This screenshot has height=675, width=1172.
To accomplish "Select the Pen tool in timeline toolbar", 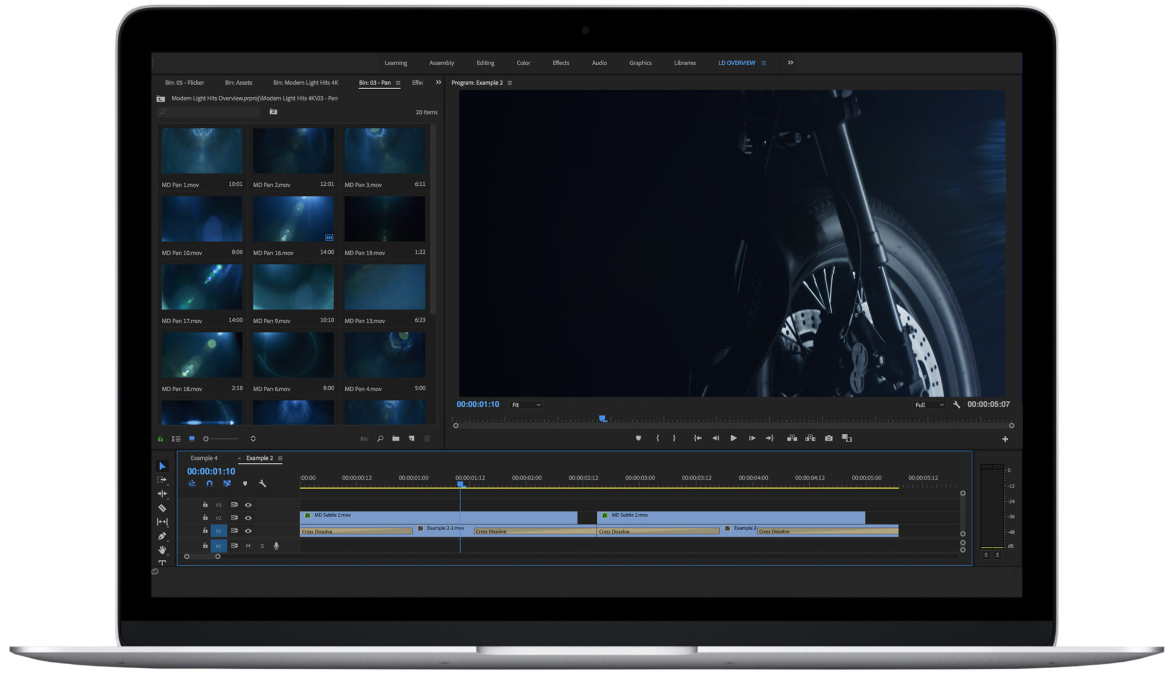I will pos(162,536).
